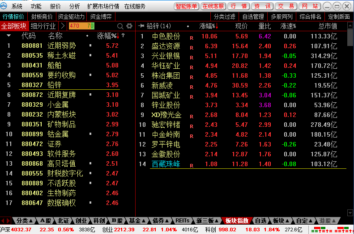Click the square marker next to 近期弱势
The width and height of the screenshot is (354, 234).
click(90, 46)
